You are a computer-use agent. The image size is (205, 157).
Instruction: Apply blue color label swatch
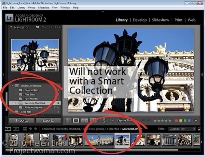click(189, 120)
